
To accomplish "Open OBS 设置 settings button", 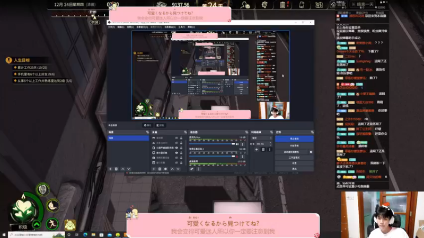I will (x=294, y=163).
